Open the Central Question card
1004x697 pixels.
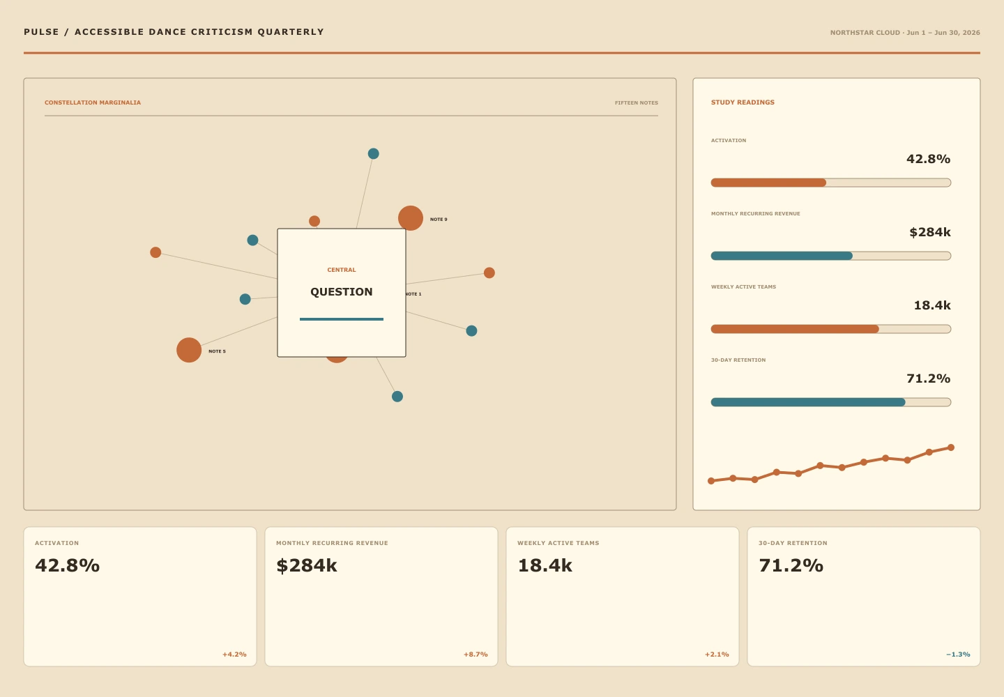[342, 293]
